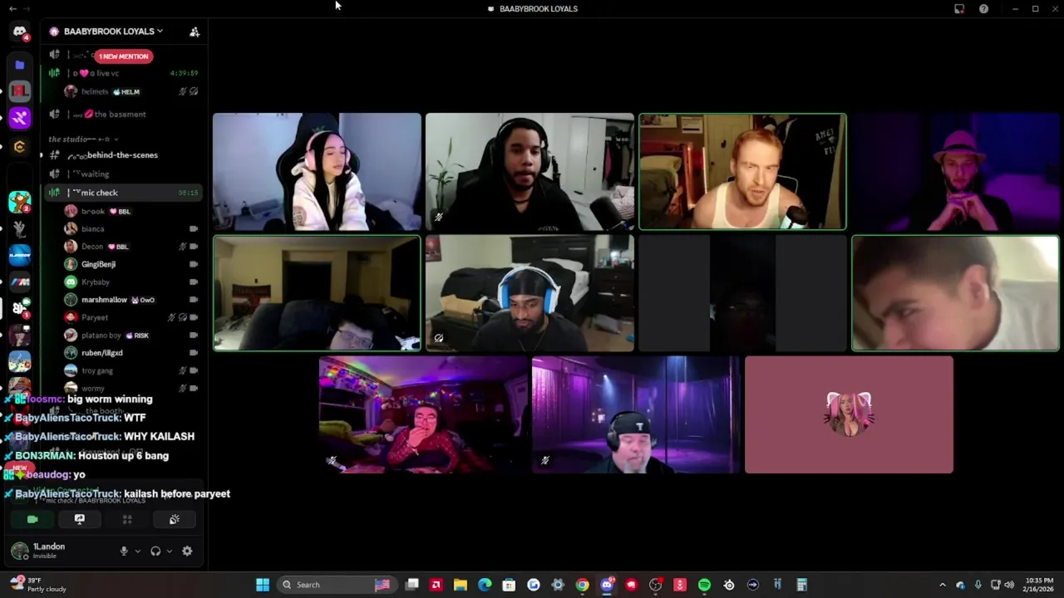Click the camera icon beside bianca
The image size is (1064, 598).
point(194,229)
